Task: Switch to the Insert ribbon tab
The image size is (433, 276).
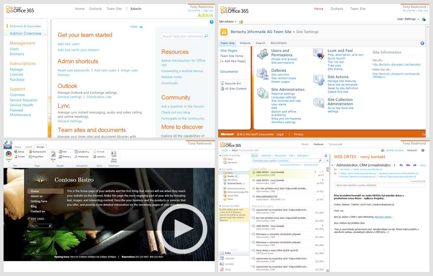Action: pyautogui.click(x=29, y=147)
